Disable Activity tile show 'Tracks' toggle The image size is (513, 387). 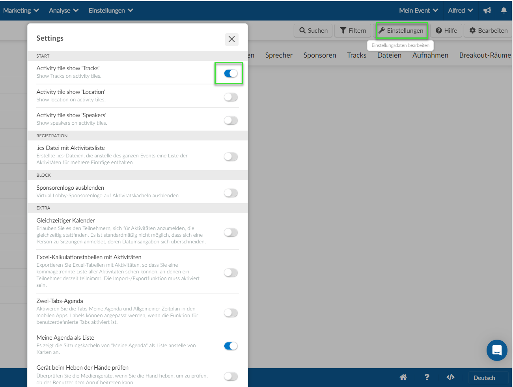(231, 73)
